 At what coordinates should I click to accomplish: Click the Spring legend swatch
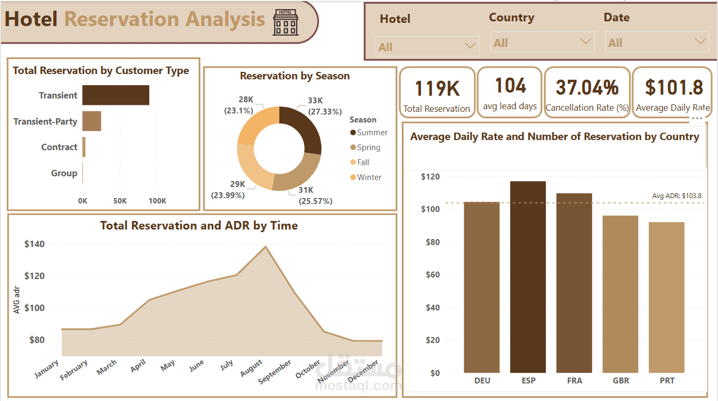pos(353,148)
